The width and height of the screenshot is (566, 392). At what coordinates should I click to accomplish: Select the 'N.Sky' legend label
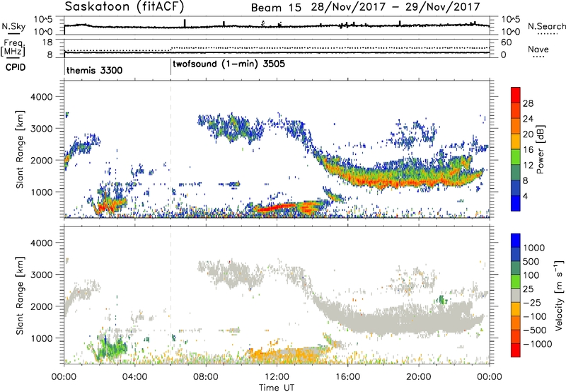[x=13, y=26]
